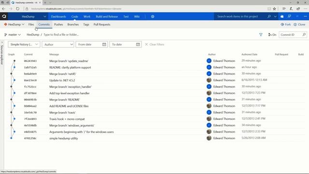Click the favorites star icon
The width and height of the screenshot is (309, 174).
(x=274, y=9)
